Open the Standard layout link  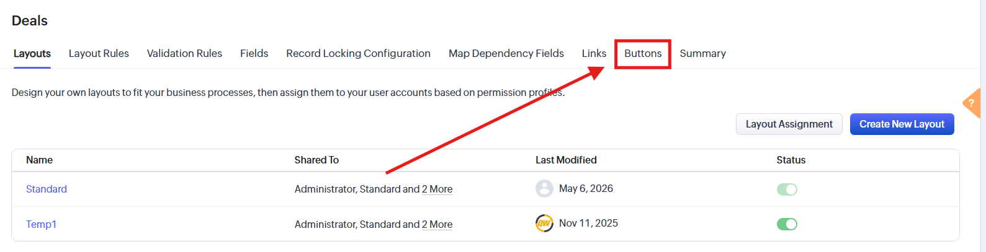click(47, 189)
